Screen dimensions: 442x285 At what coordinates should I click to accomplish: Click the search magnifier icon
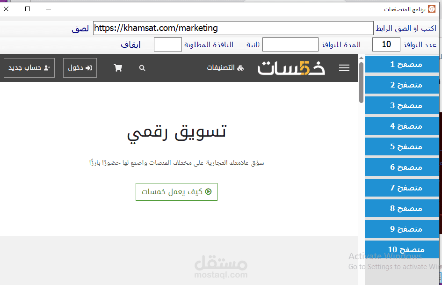(142, 68)
